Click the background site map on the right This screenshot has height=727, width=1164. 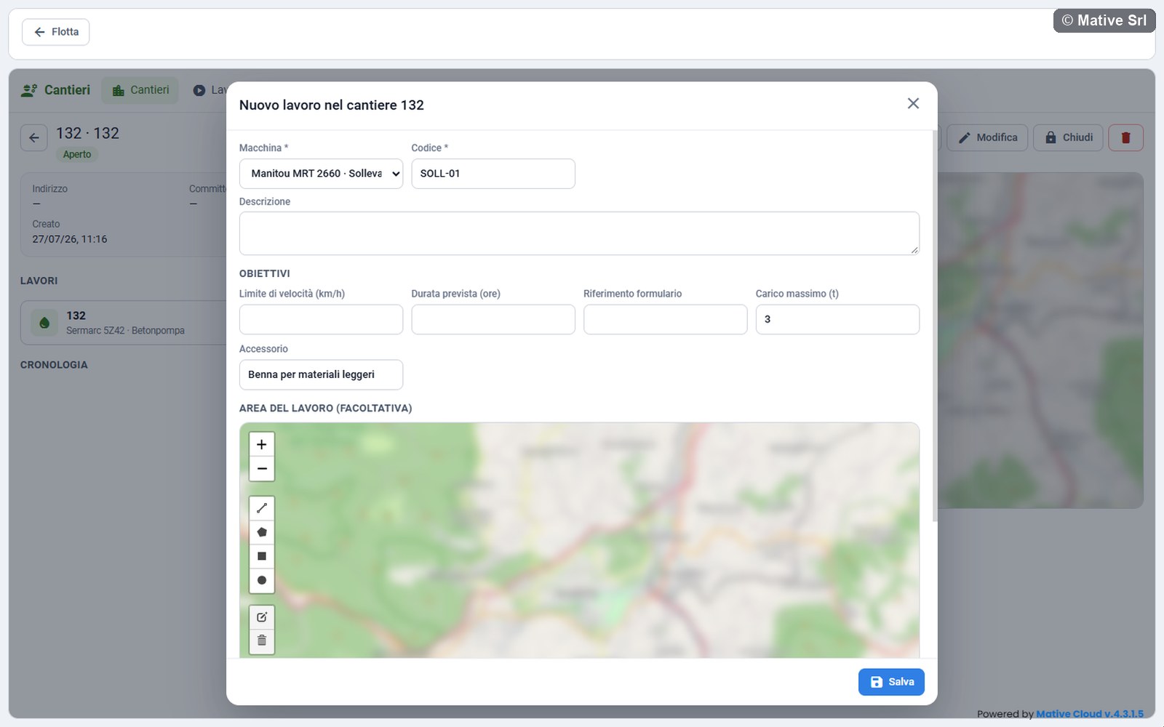coord(1040,340)
